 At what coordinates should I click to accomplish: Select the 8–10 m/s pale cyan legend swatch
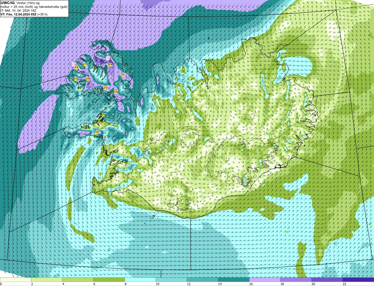pos(140,280)
